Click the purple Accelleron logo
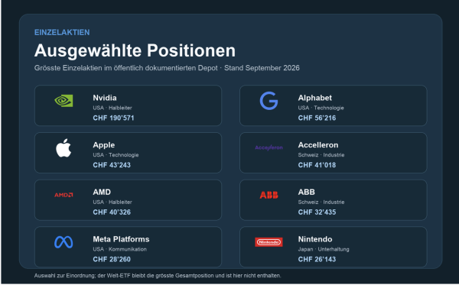Image resolution: width=459 pixels, height=285 pixels. click(x=269, y=147)
